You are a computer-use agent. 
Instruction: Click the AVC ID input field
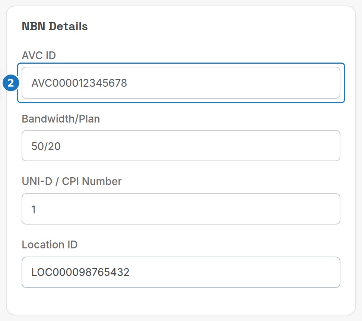click(x=181, y=83)
